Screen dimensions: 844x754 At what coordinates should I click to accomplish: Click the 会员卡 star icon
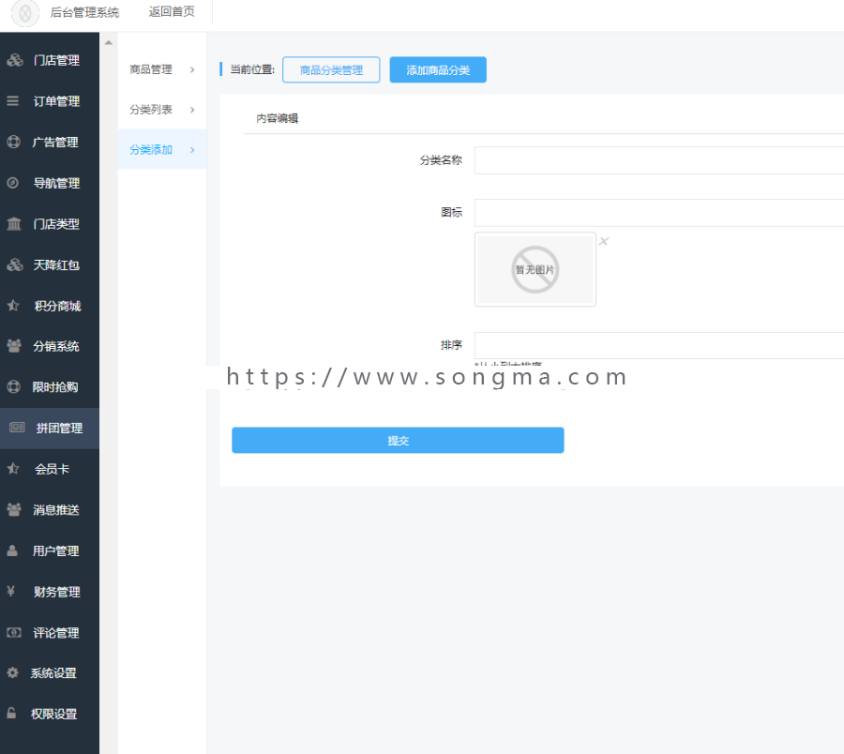(x=13, y=468)
